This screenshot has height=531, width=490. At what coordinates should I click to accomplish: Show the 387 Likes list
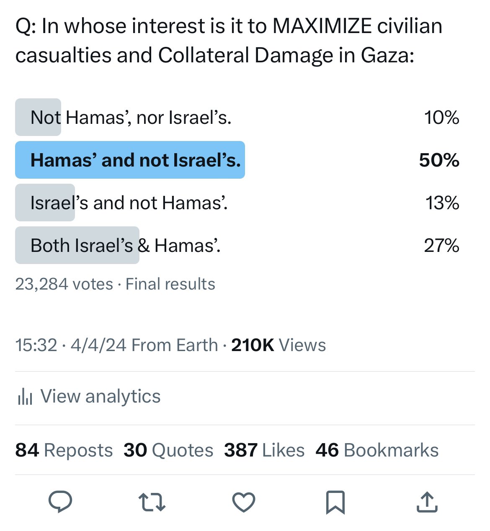coord(264,450)
